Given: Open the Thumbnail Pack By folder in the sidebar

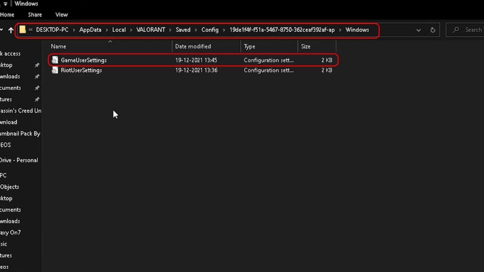Looking at the screenshot, I should tap(20, 133).
